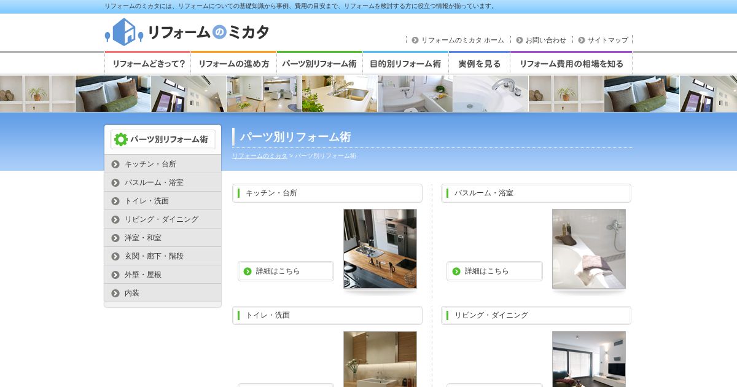Click the arrow icon next to トイレ・洗面 in sidebar
Screen dimensions: 737x387
point(115,201)
